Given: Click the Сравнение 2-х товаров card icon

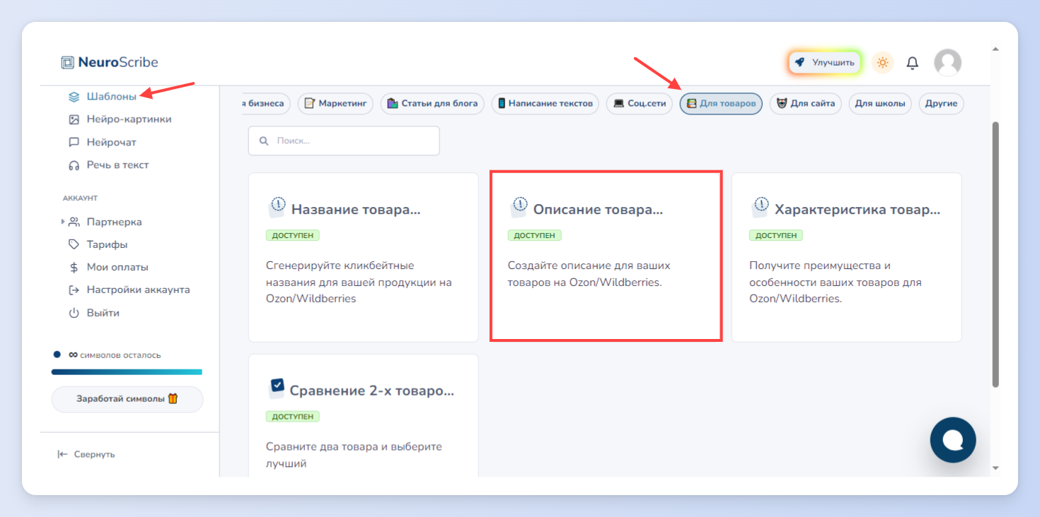Looking at the screenshot, I should (x=276, y=388).
